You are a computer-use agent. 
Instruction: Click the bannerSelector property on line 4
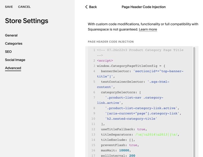click(116, 71)
